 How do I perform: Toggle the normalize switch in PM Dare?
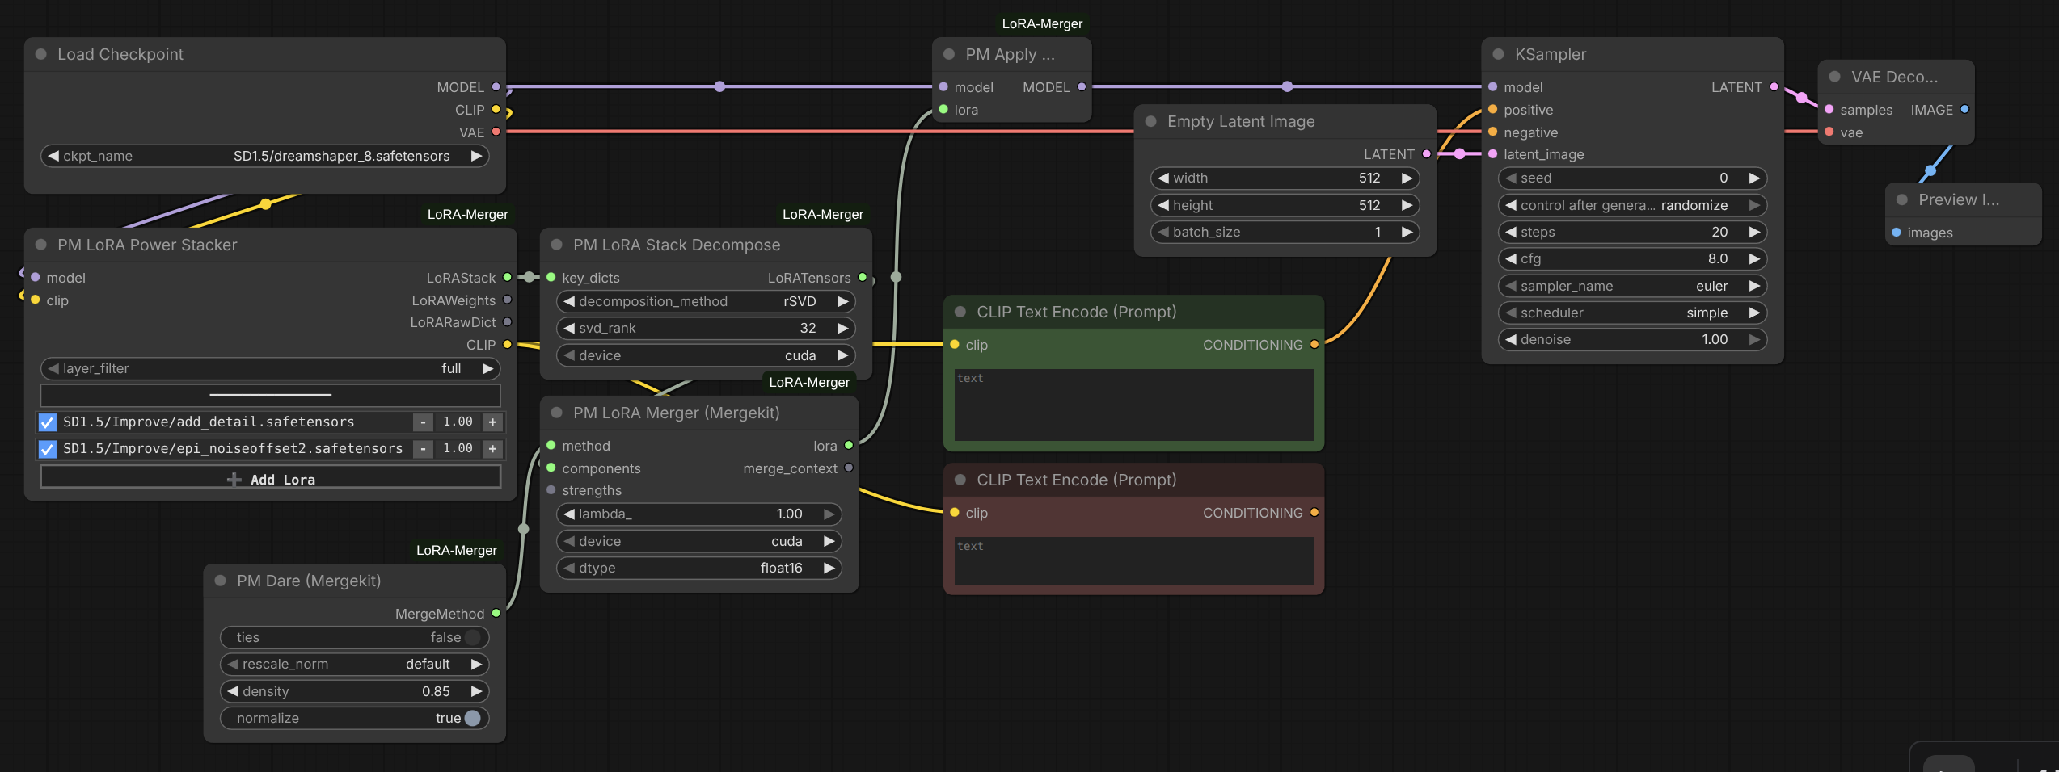click(473, 718)
